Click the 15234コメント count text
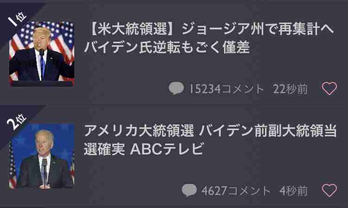The width and height of the screenshot is (348, 208). click(226, 89)
